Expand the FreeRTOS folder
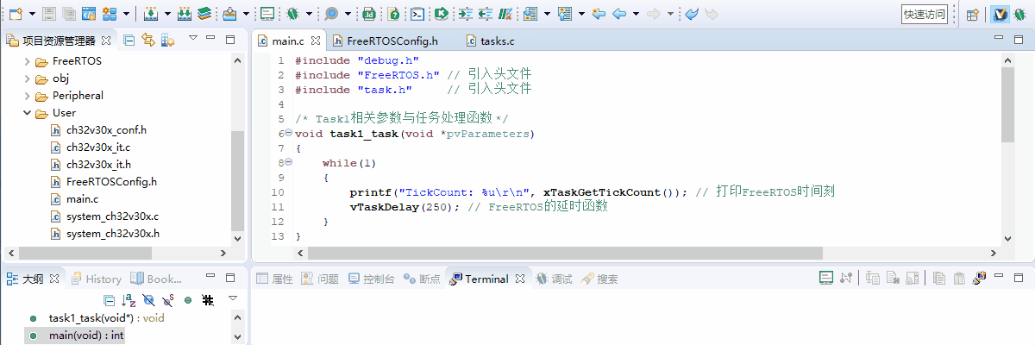1035x345 pixels. pyautogui.click(x=28, y=61)
